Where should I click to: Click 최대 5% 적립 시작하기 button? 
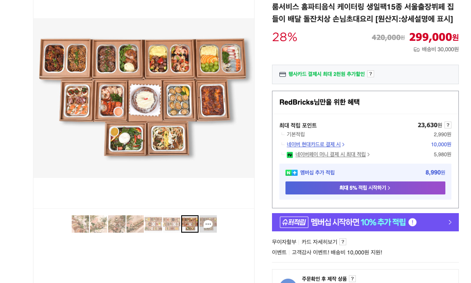365,188
